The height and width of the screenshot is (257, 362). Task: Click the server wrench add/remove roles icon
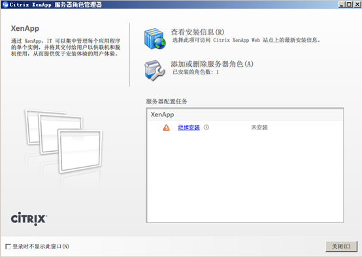(155, 70)
